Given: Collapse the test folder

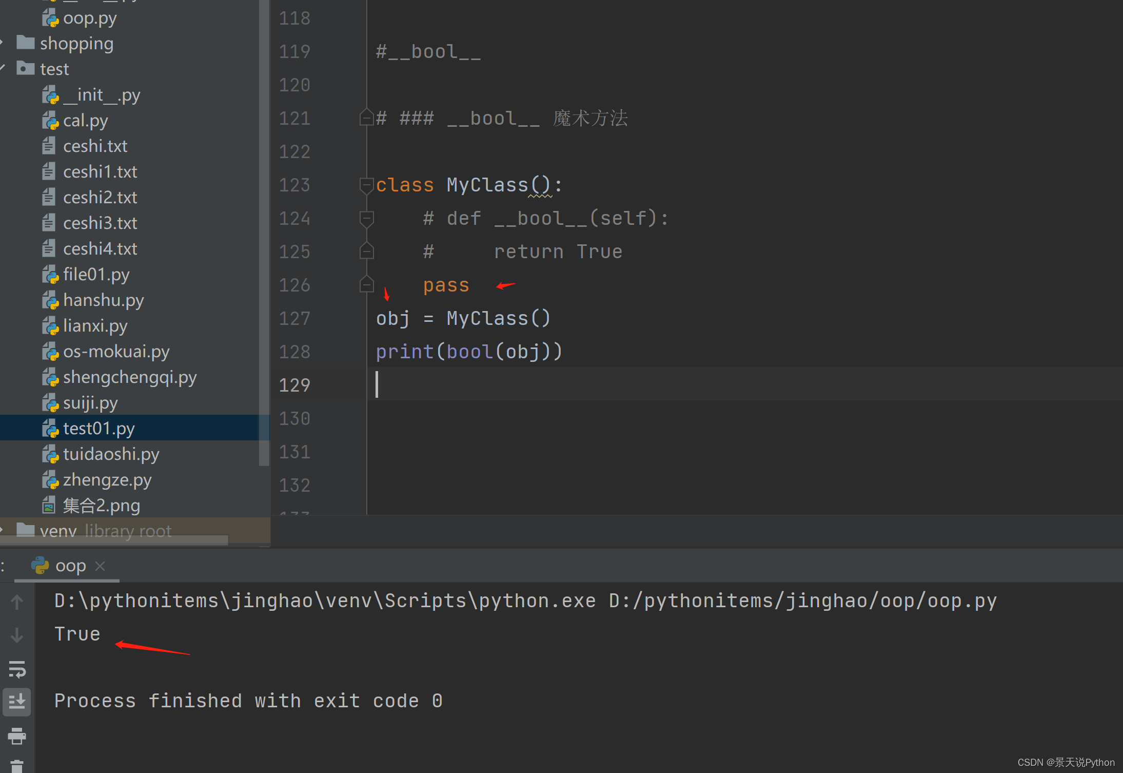Looking at the screenshot, I should coord(2,68).
